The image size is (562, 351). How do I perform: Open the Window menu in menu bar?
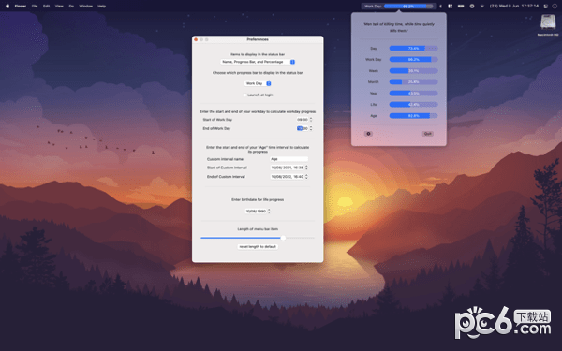point(85,7)
